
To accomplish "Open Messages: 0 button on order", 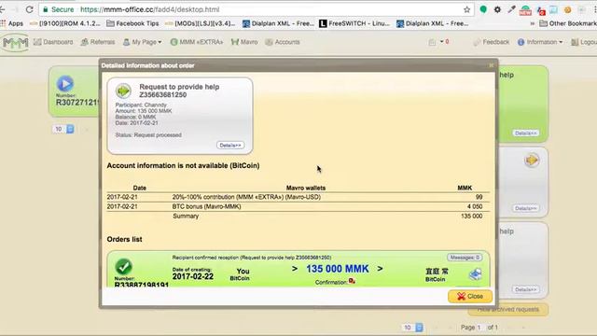I will coord(465,258).
